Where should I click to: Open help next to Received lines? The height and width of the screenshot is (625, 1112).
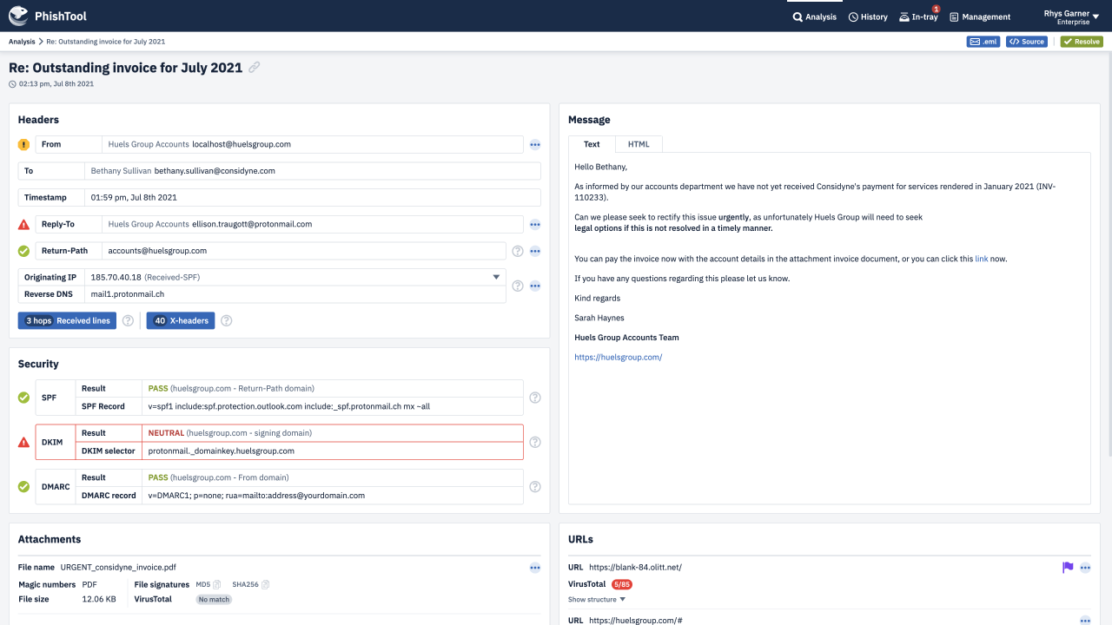click(x=128, y=320)
